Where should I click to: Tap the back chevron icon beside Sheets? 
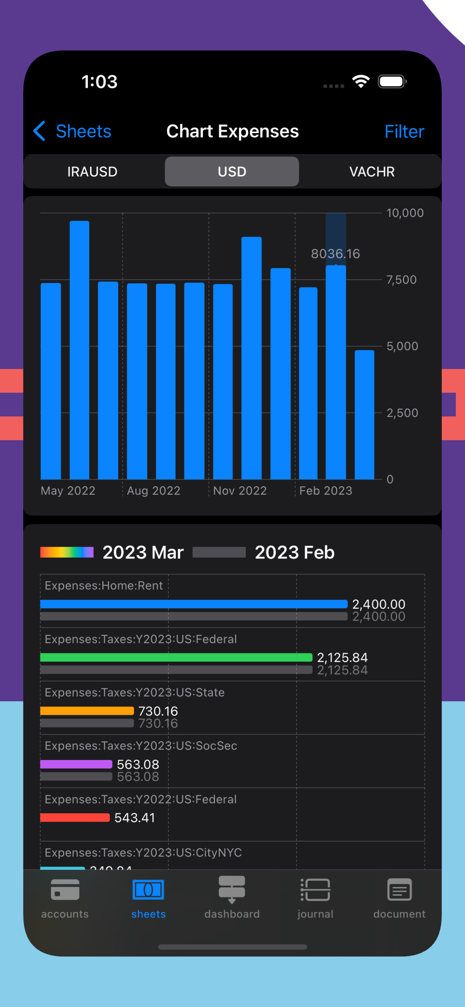39,131
